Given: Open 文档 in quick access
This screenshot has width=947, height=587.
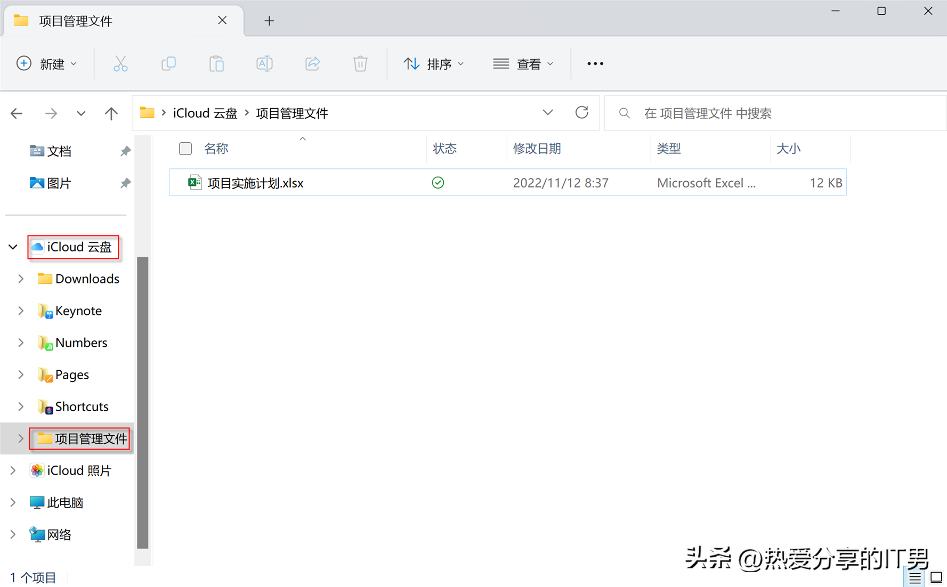Looking at the screenshot, I should click(51, 151).
